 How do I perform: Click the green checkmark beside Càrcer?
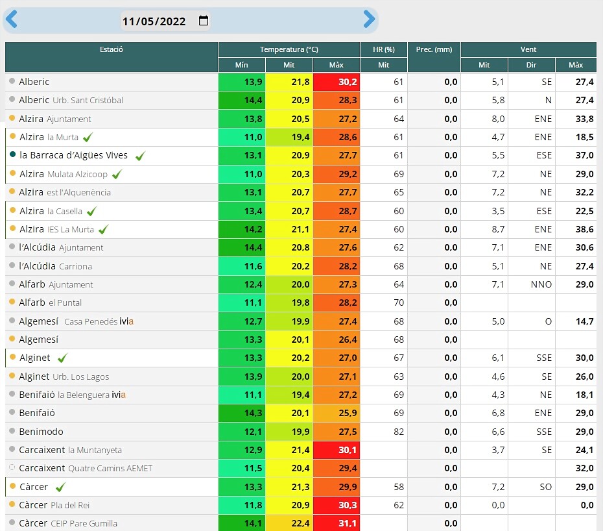[61, 487]
